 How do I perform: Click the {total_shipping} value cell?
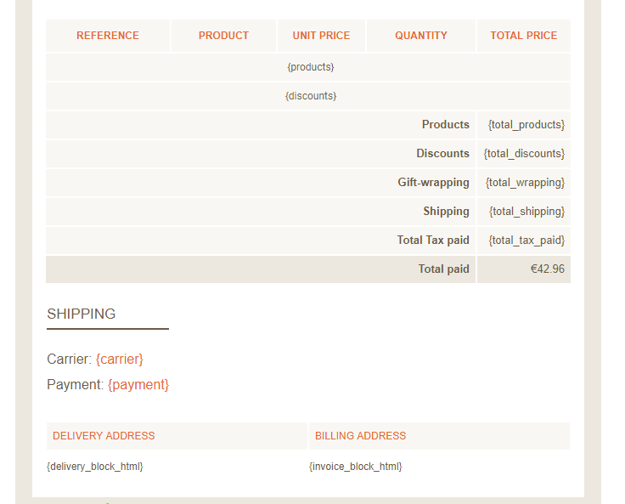524,212
